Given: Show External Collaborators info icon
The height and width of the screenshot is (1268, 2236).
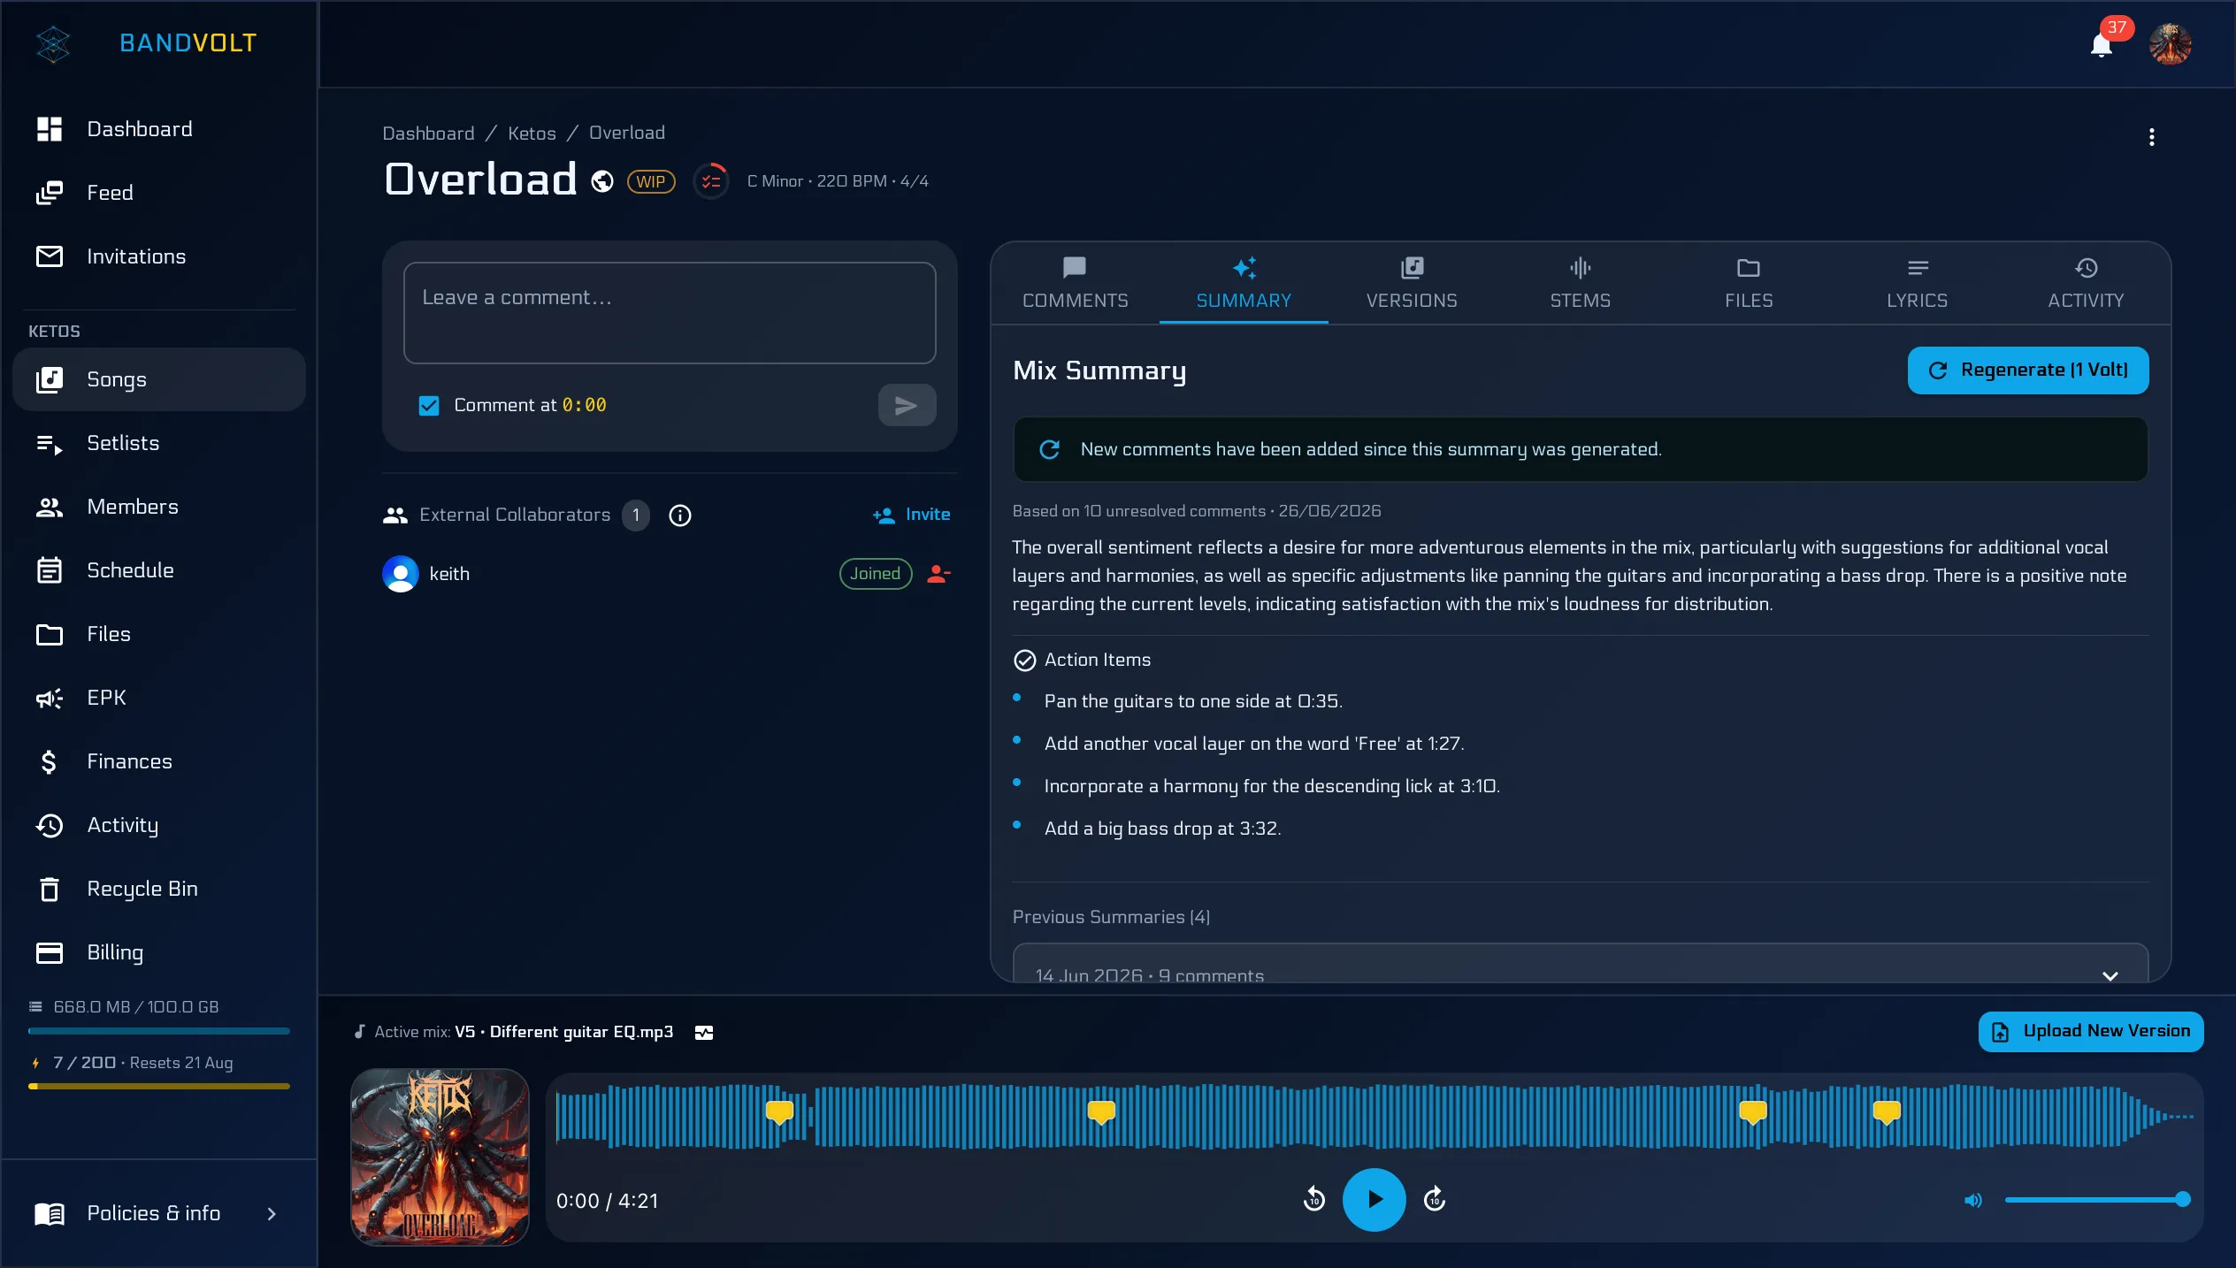Looking at the screenshot, I should (x=679, y=516).
